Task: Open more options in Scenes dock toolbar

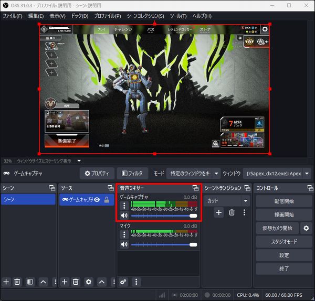Action: (55, 282)
